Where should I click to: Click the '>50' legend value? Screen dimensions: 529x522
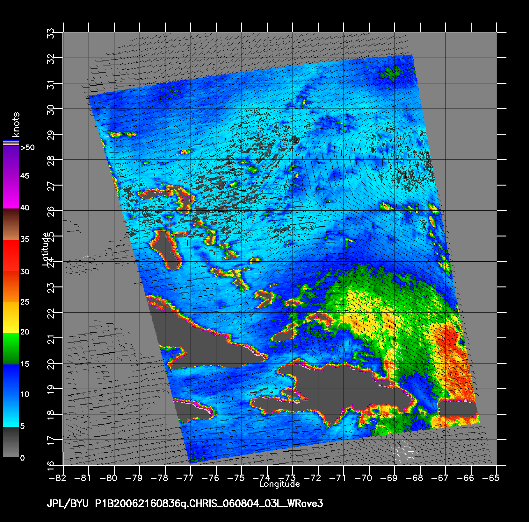click(x=28, y=148)
